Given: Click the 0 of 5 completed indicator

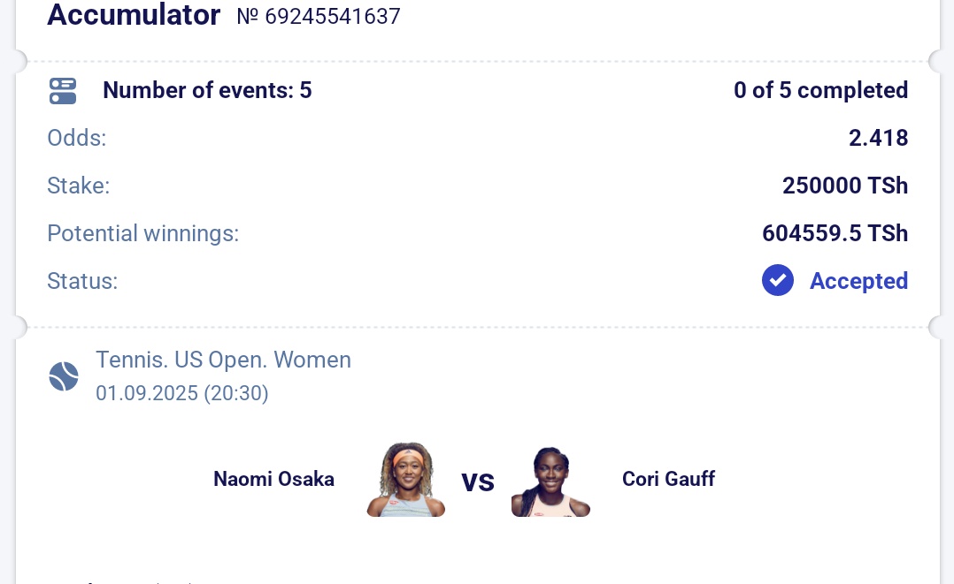Looking at the screenshot, I should coord(820,90).
